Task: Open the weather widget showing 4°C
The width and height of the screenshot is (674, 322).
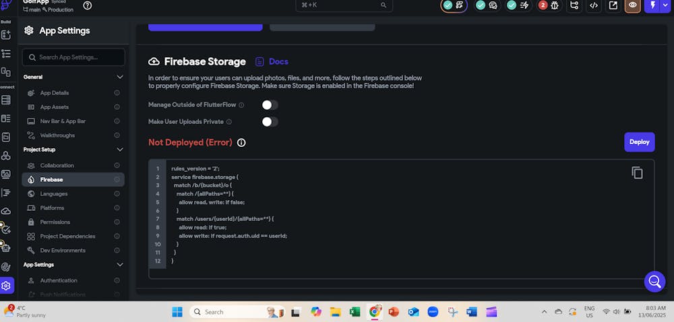Action: click(24, 311)
